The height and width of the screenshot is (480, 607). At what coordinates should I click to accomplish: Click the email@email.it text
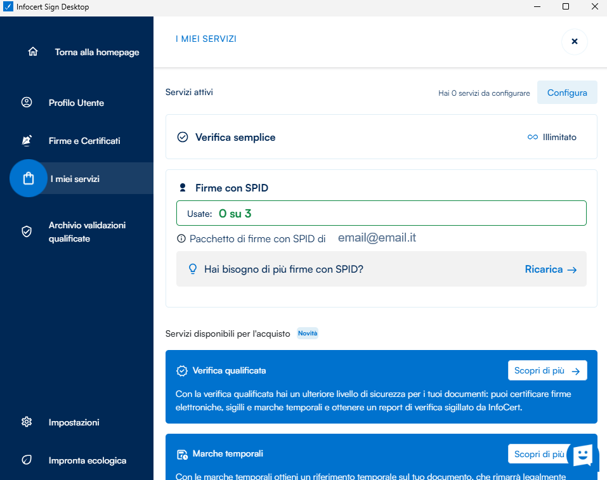[377, 237]
